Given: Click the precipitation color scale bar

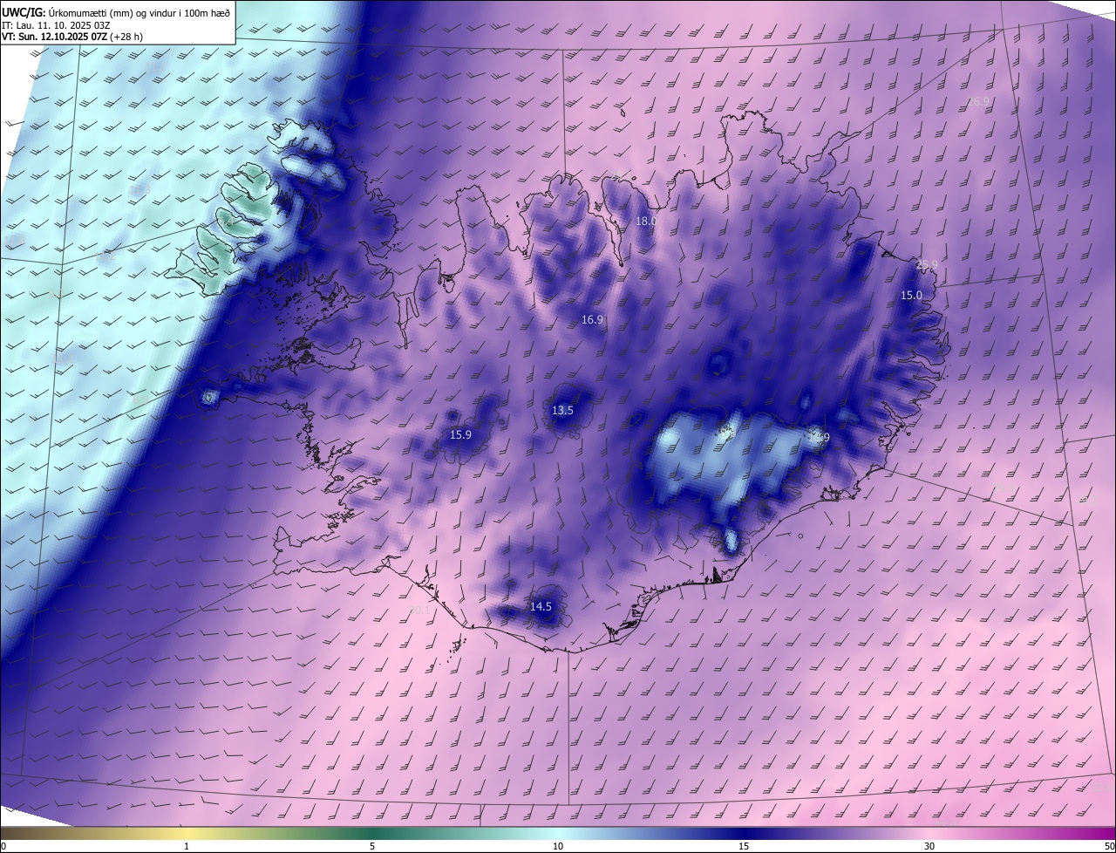Looking at the screenshot, I should [558, 833].
